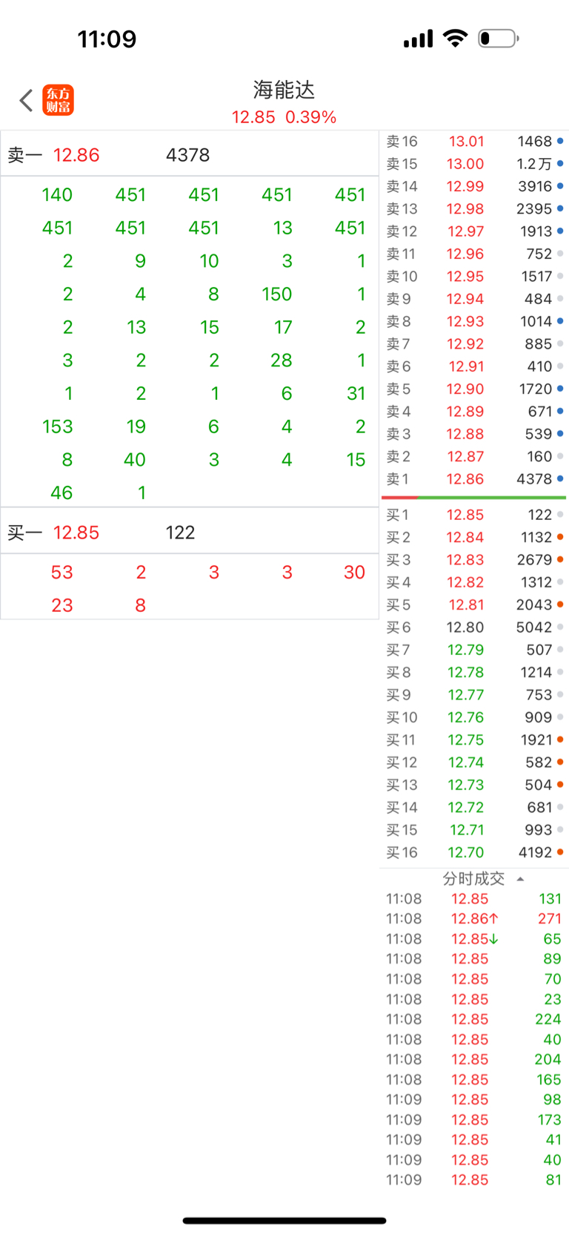Tap the 12.86↑ trade with volume 271
Screen dimensions: 569x1235
click(x=474, y=919)
